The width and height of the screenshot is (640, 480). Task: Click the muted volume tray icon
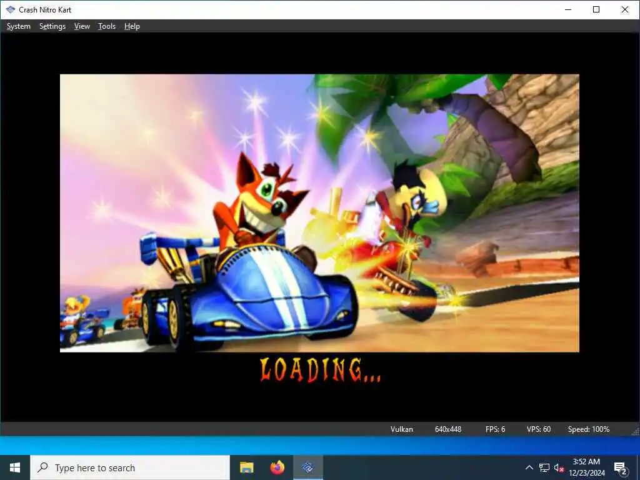tap(559, 468)
